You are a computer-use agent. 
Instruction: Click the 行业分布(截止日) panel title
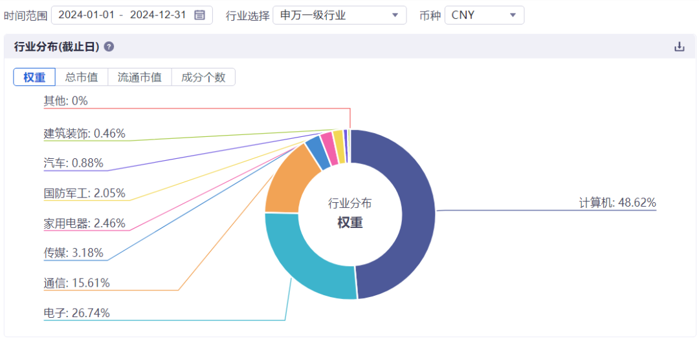[x=56, y=46]
